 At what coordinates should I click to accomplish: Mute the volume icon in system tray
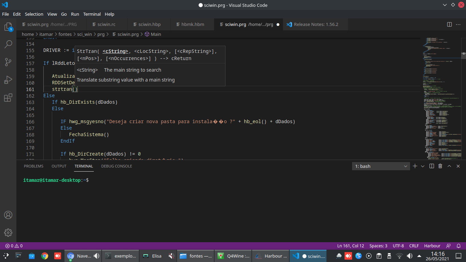pos(410,256)
